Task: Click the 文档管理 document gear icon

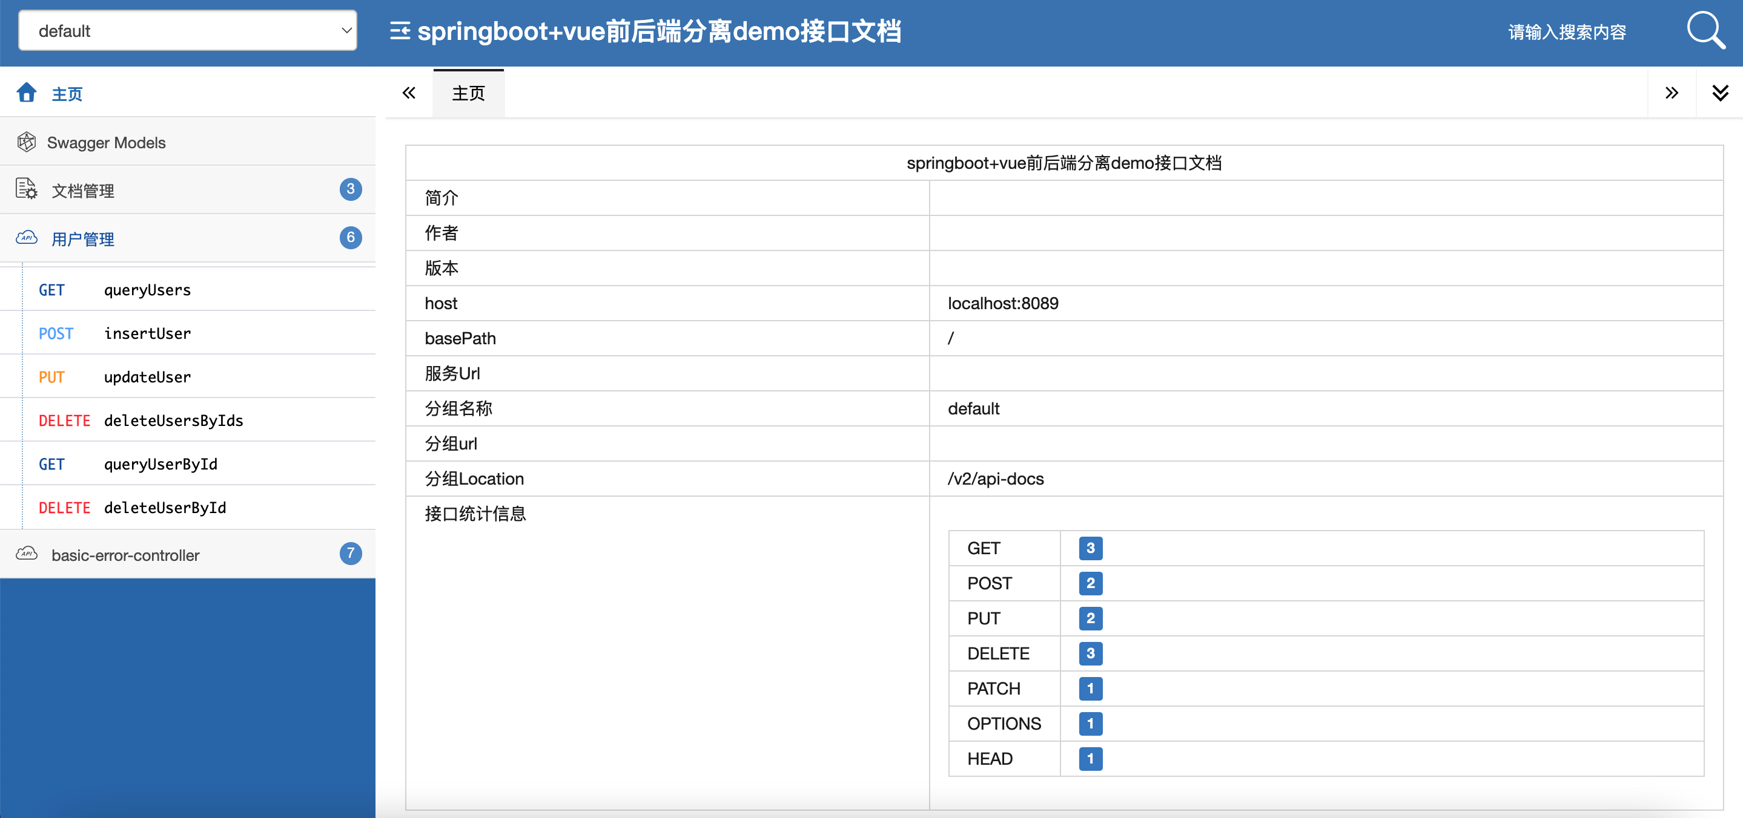Action: [27, 189]
